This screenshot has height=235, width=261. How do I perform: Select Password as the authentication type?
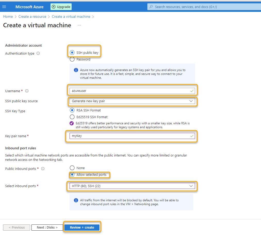pos(72,59)
